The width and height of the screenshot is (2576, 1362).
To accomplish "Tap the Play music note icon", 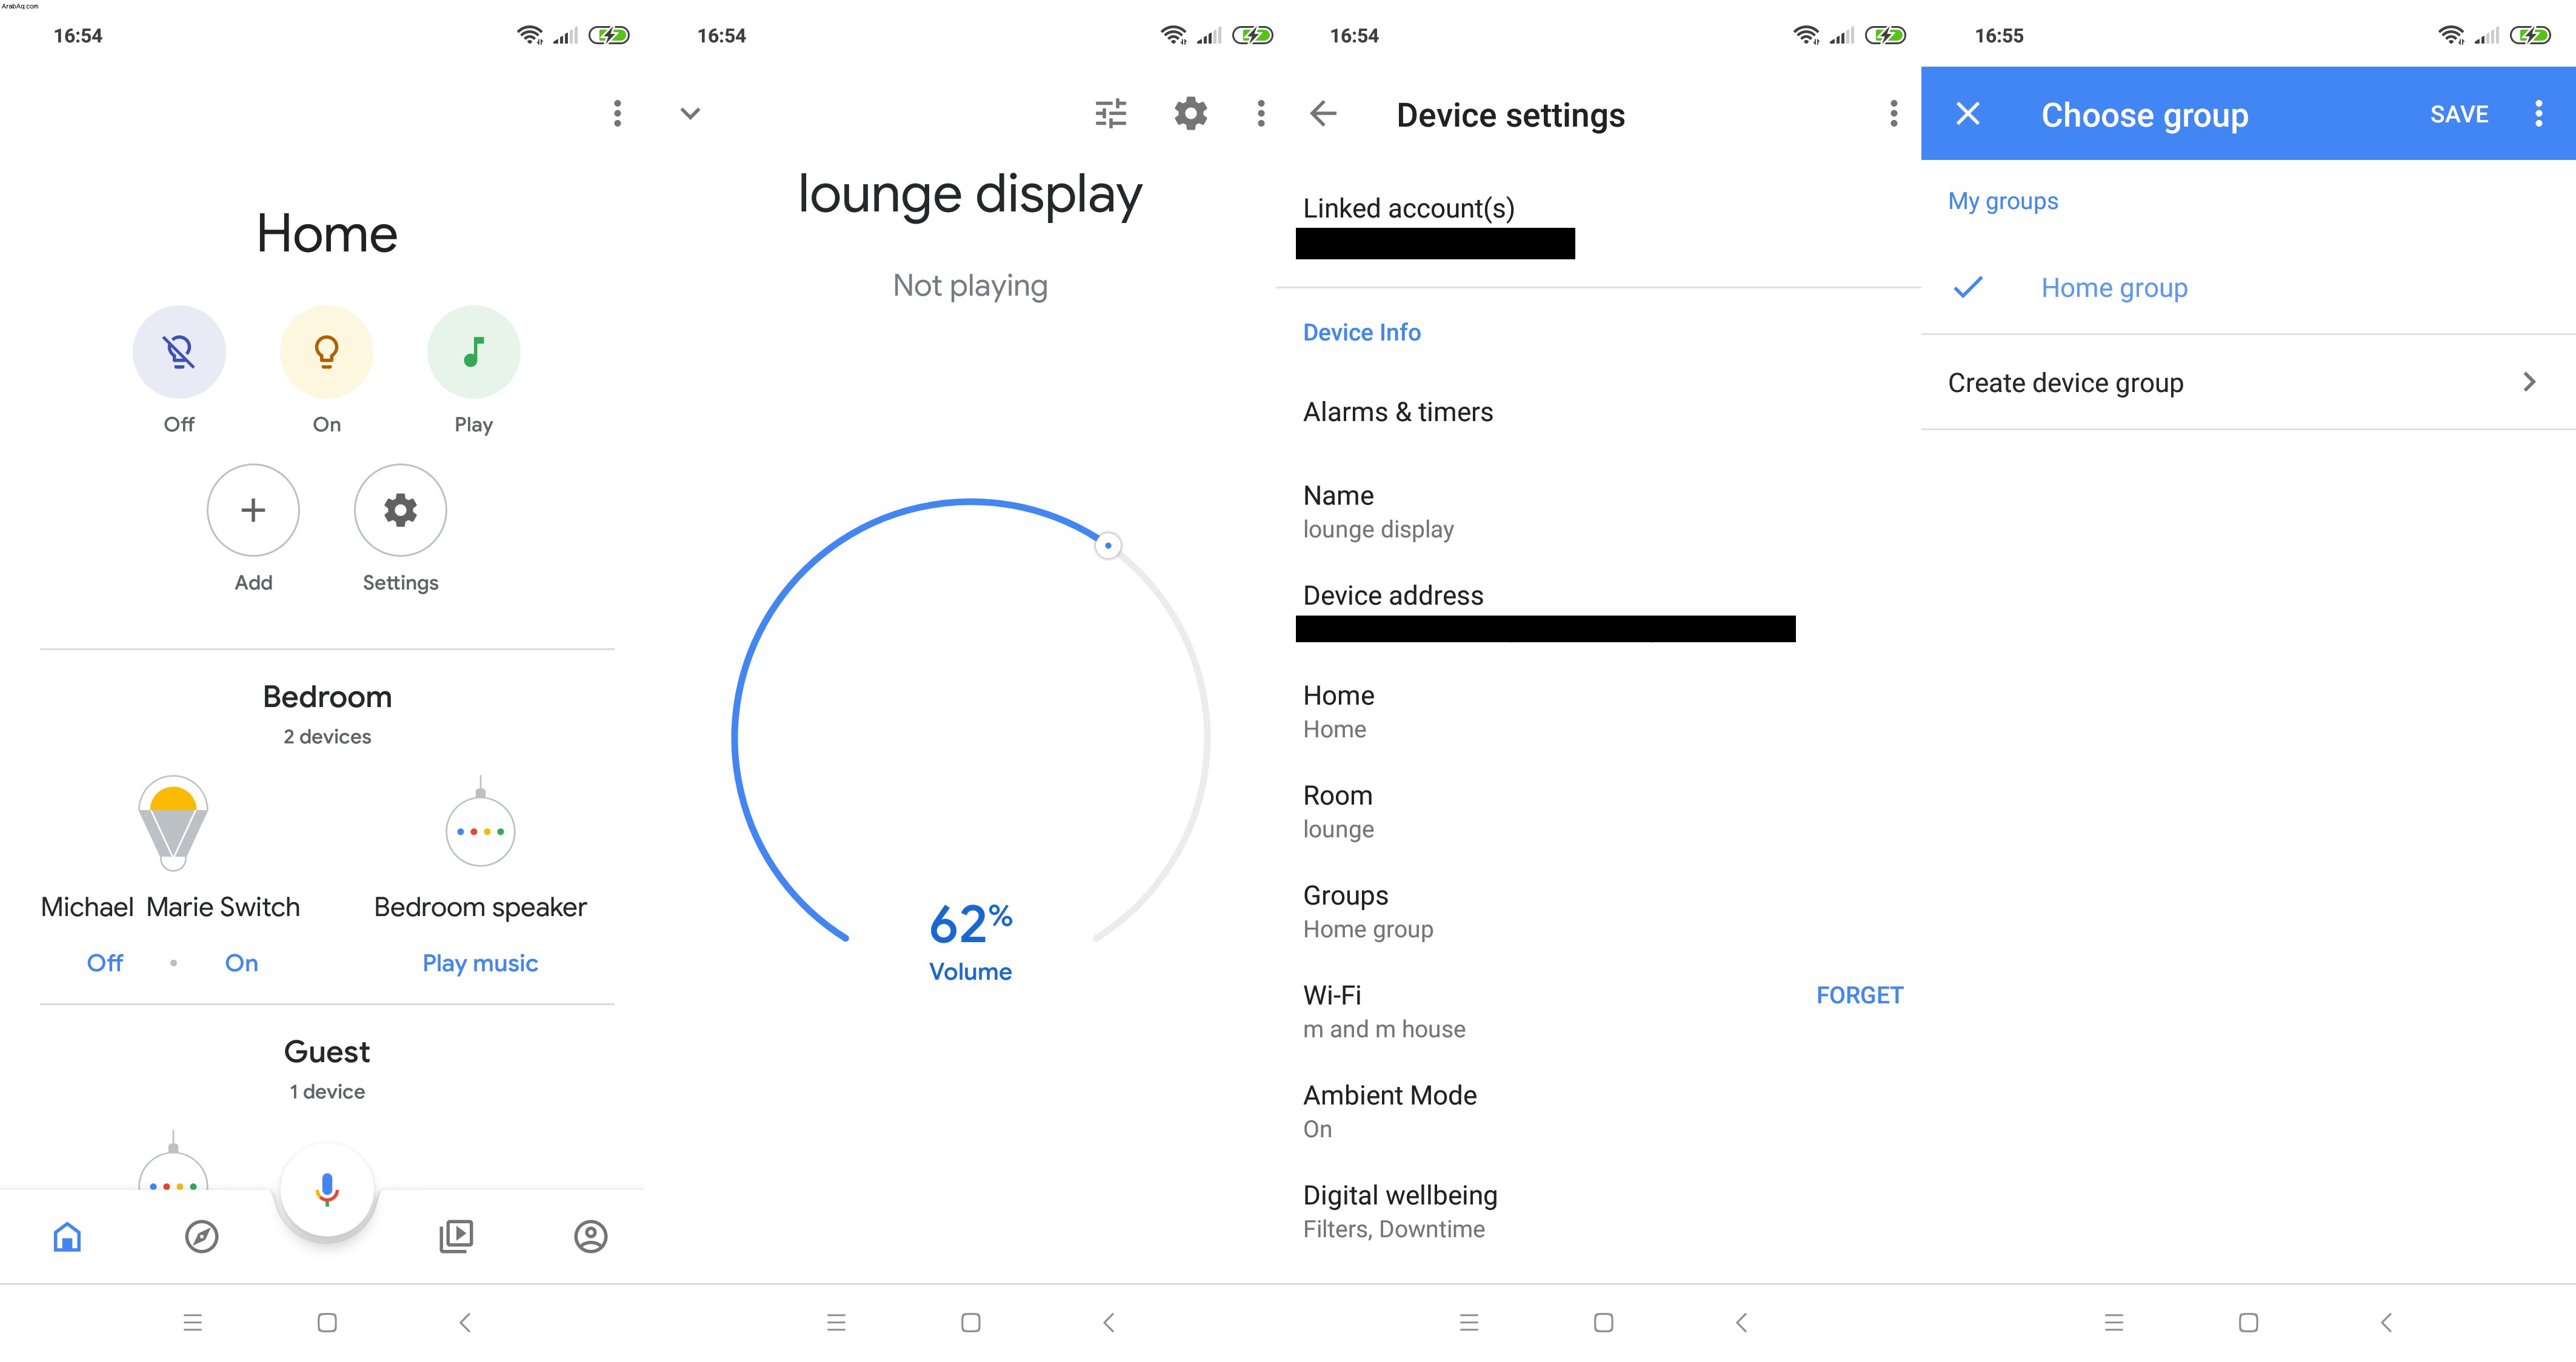I will 474,352.
